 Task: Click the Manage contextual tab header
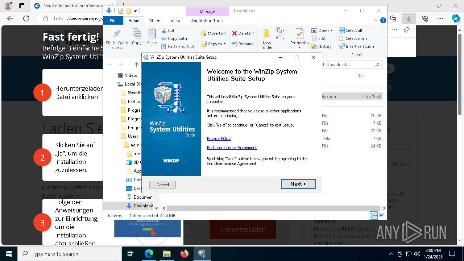[207, 12]
